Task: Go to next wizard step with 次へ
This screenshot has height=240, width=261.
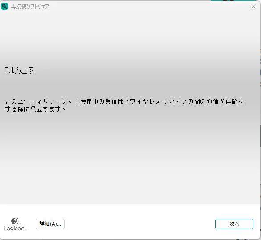Action: click(x=234, y=224)
